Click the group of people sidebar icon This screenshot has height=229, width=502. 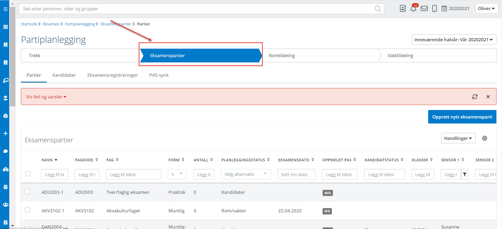click(x=5, y=205)
